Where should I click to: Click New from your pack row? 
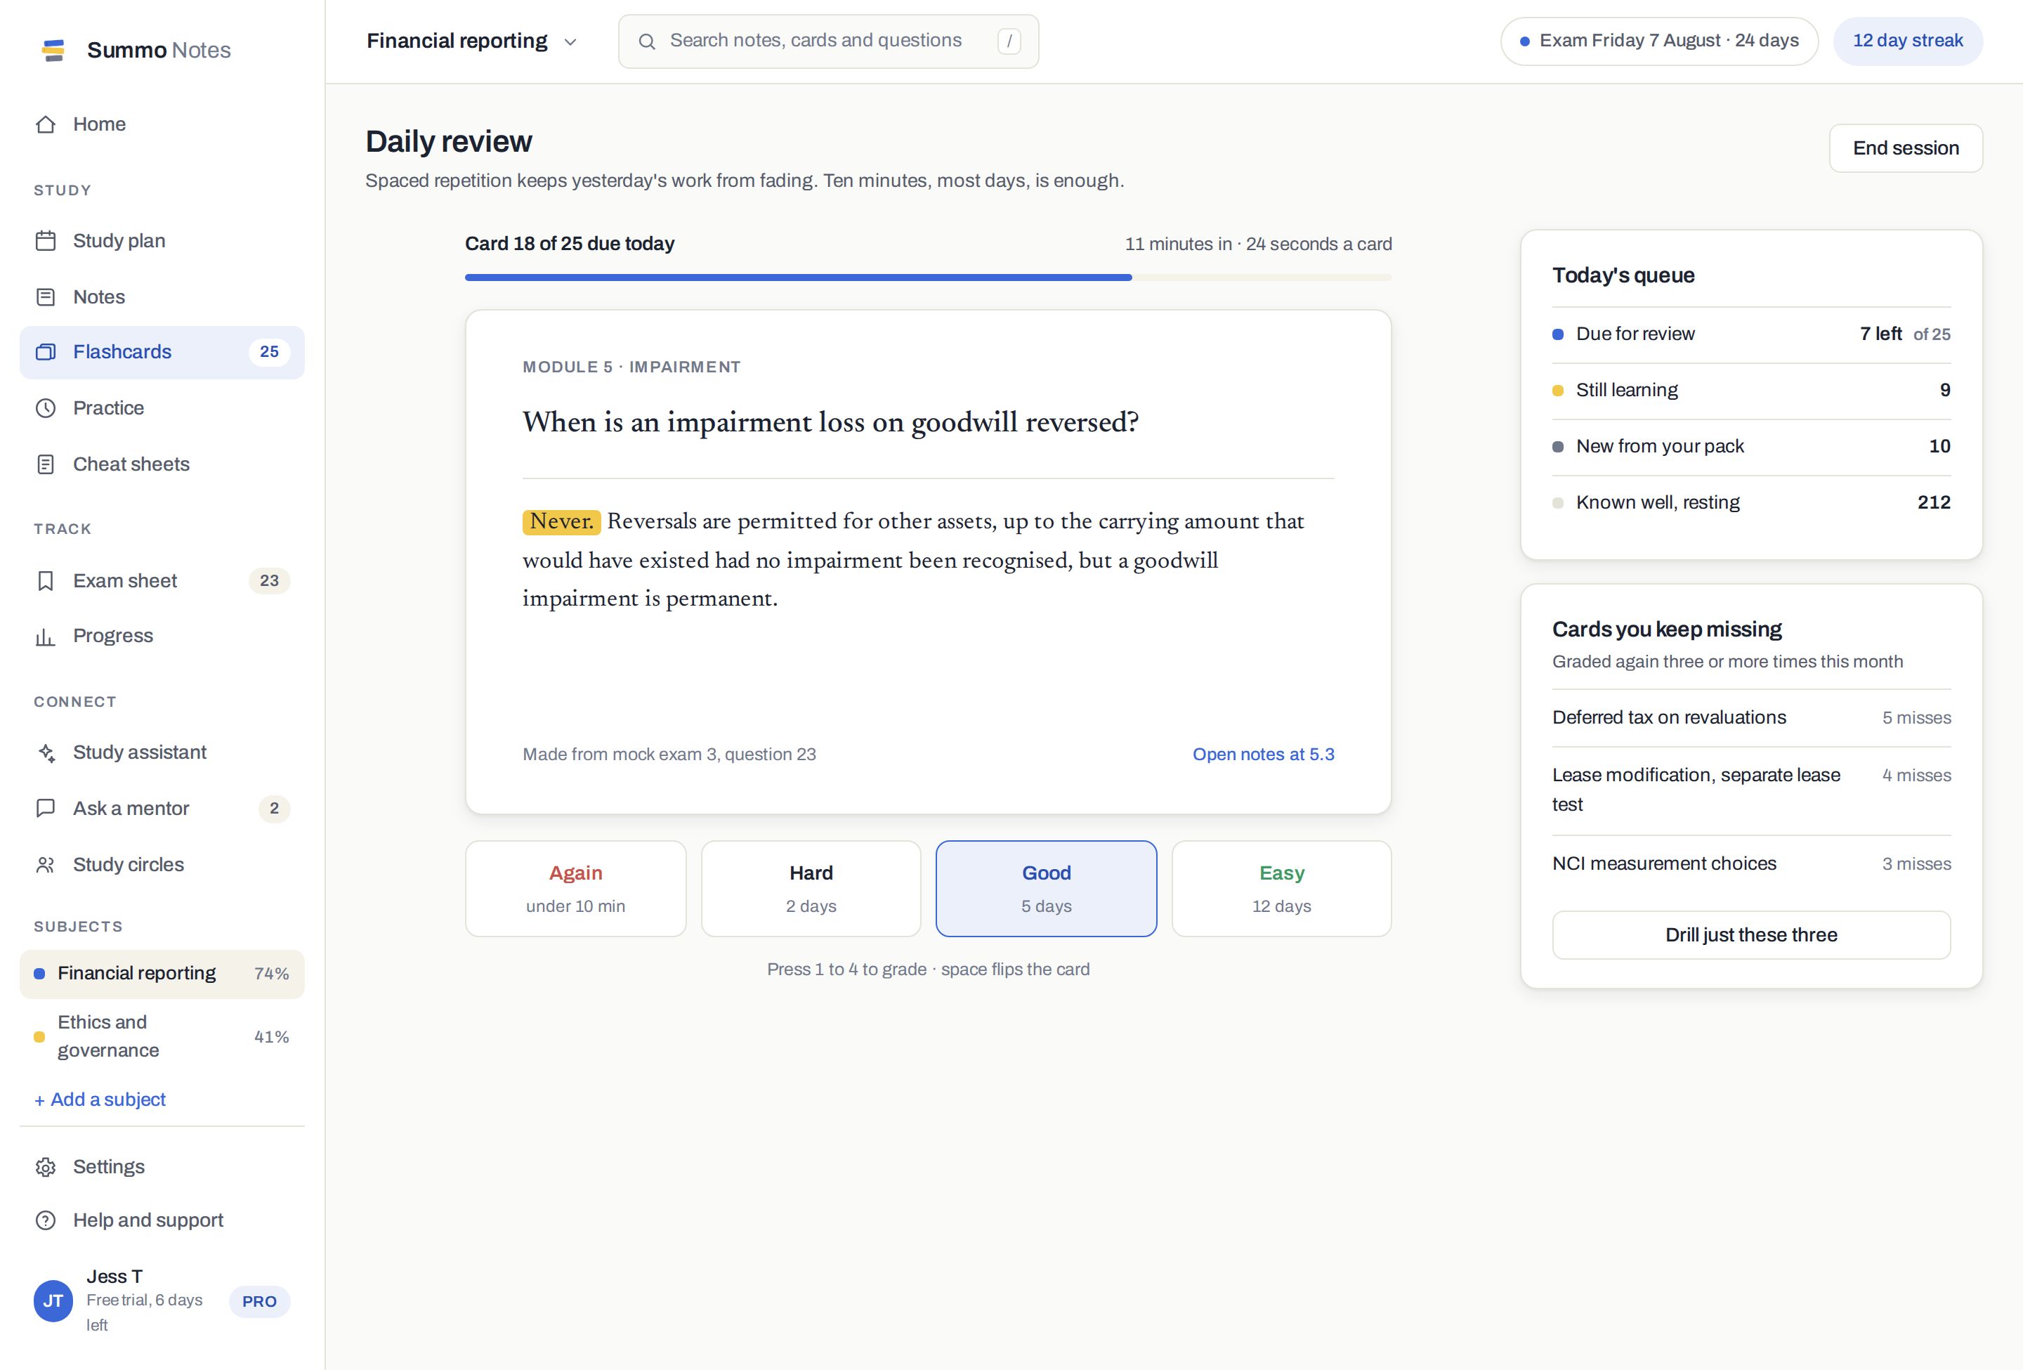(x=1751, y=447)
